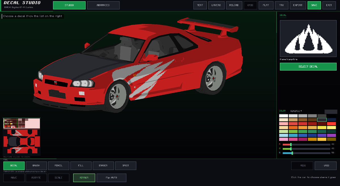The width and height of the screenshot is (340, 186).
Task: Pick the cream beige swatch
Action: [x=284, y=120]
